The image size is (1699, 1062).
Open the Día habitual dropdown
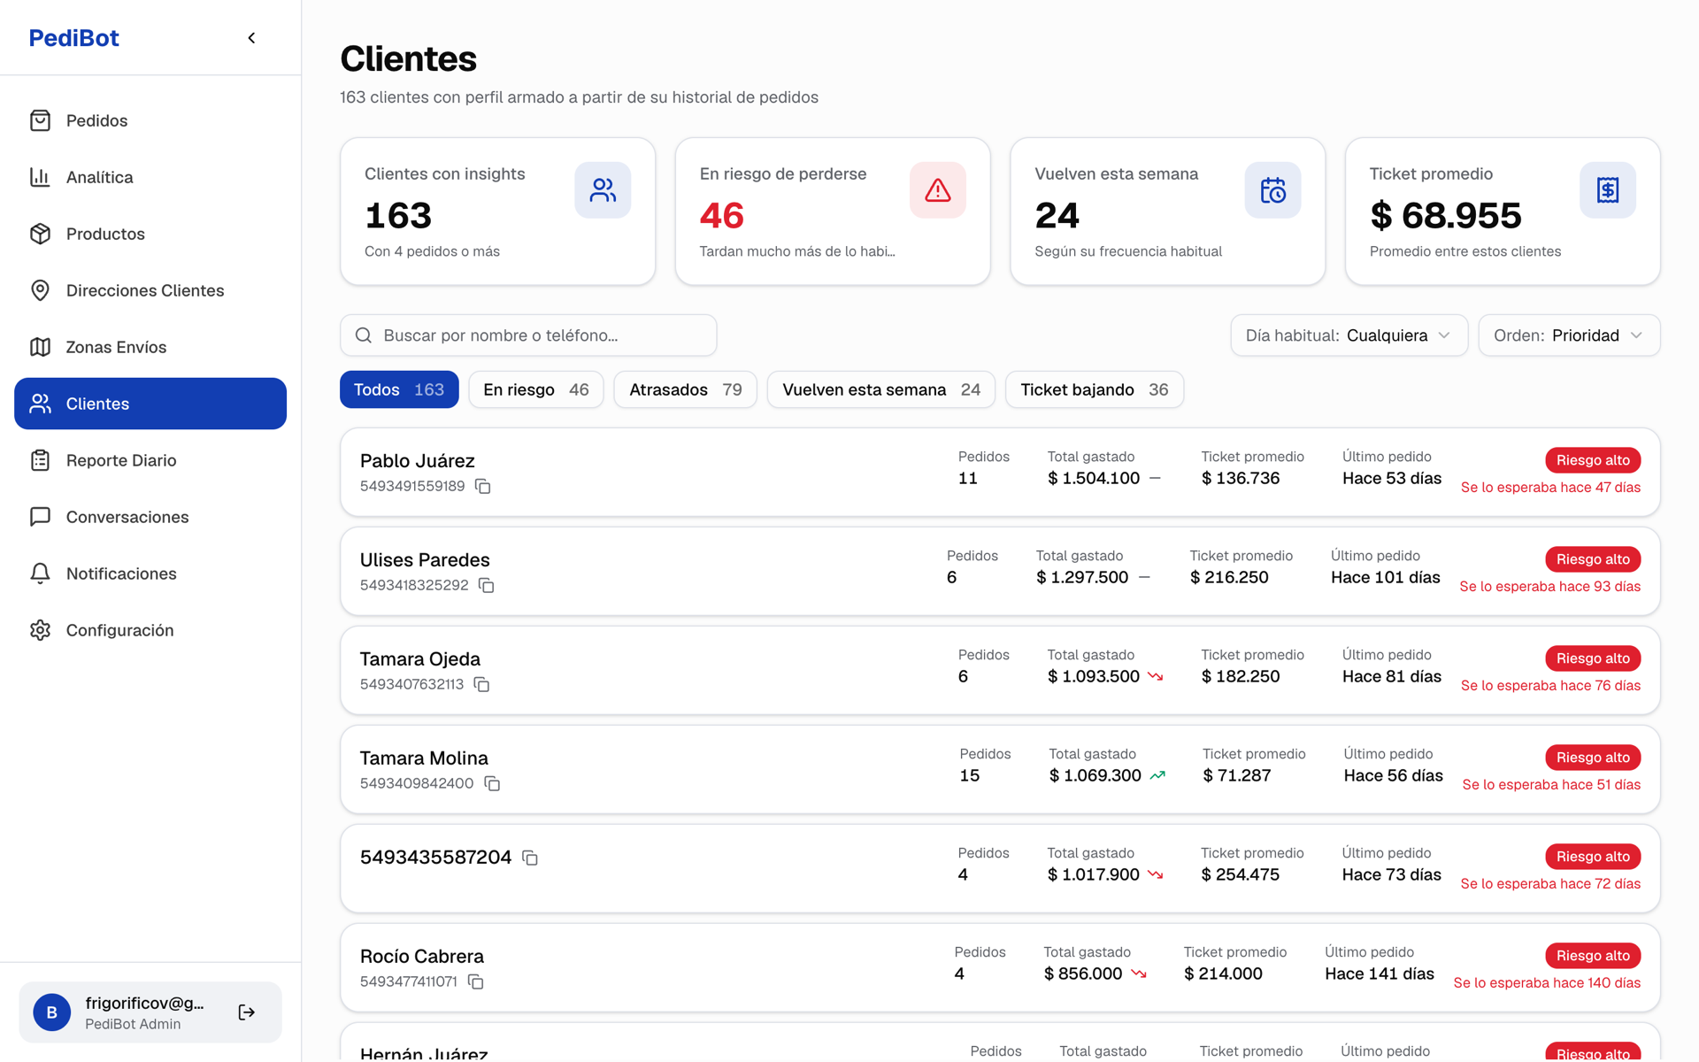(x=1349, y=335)
